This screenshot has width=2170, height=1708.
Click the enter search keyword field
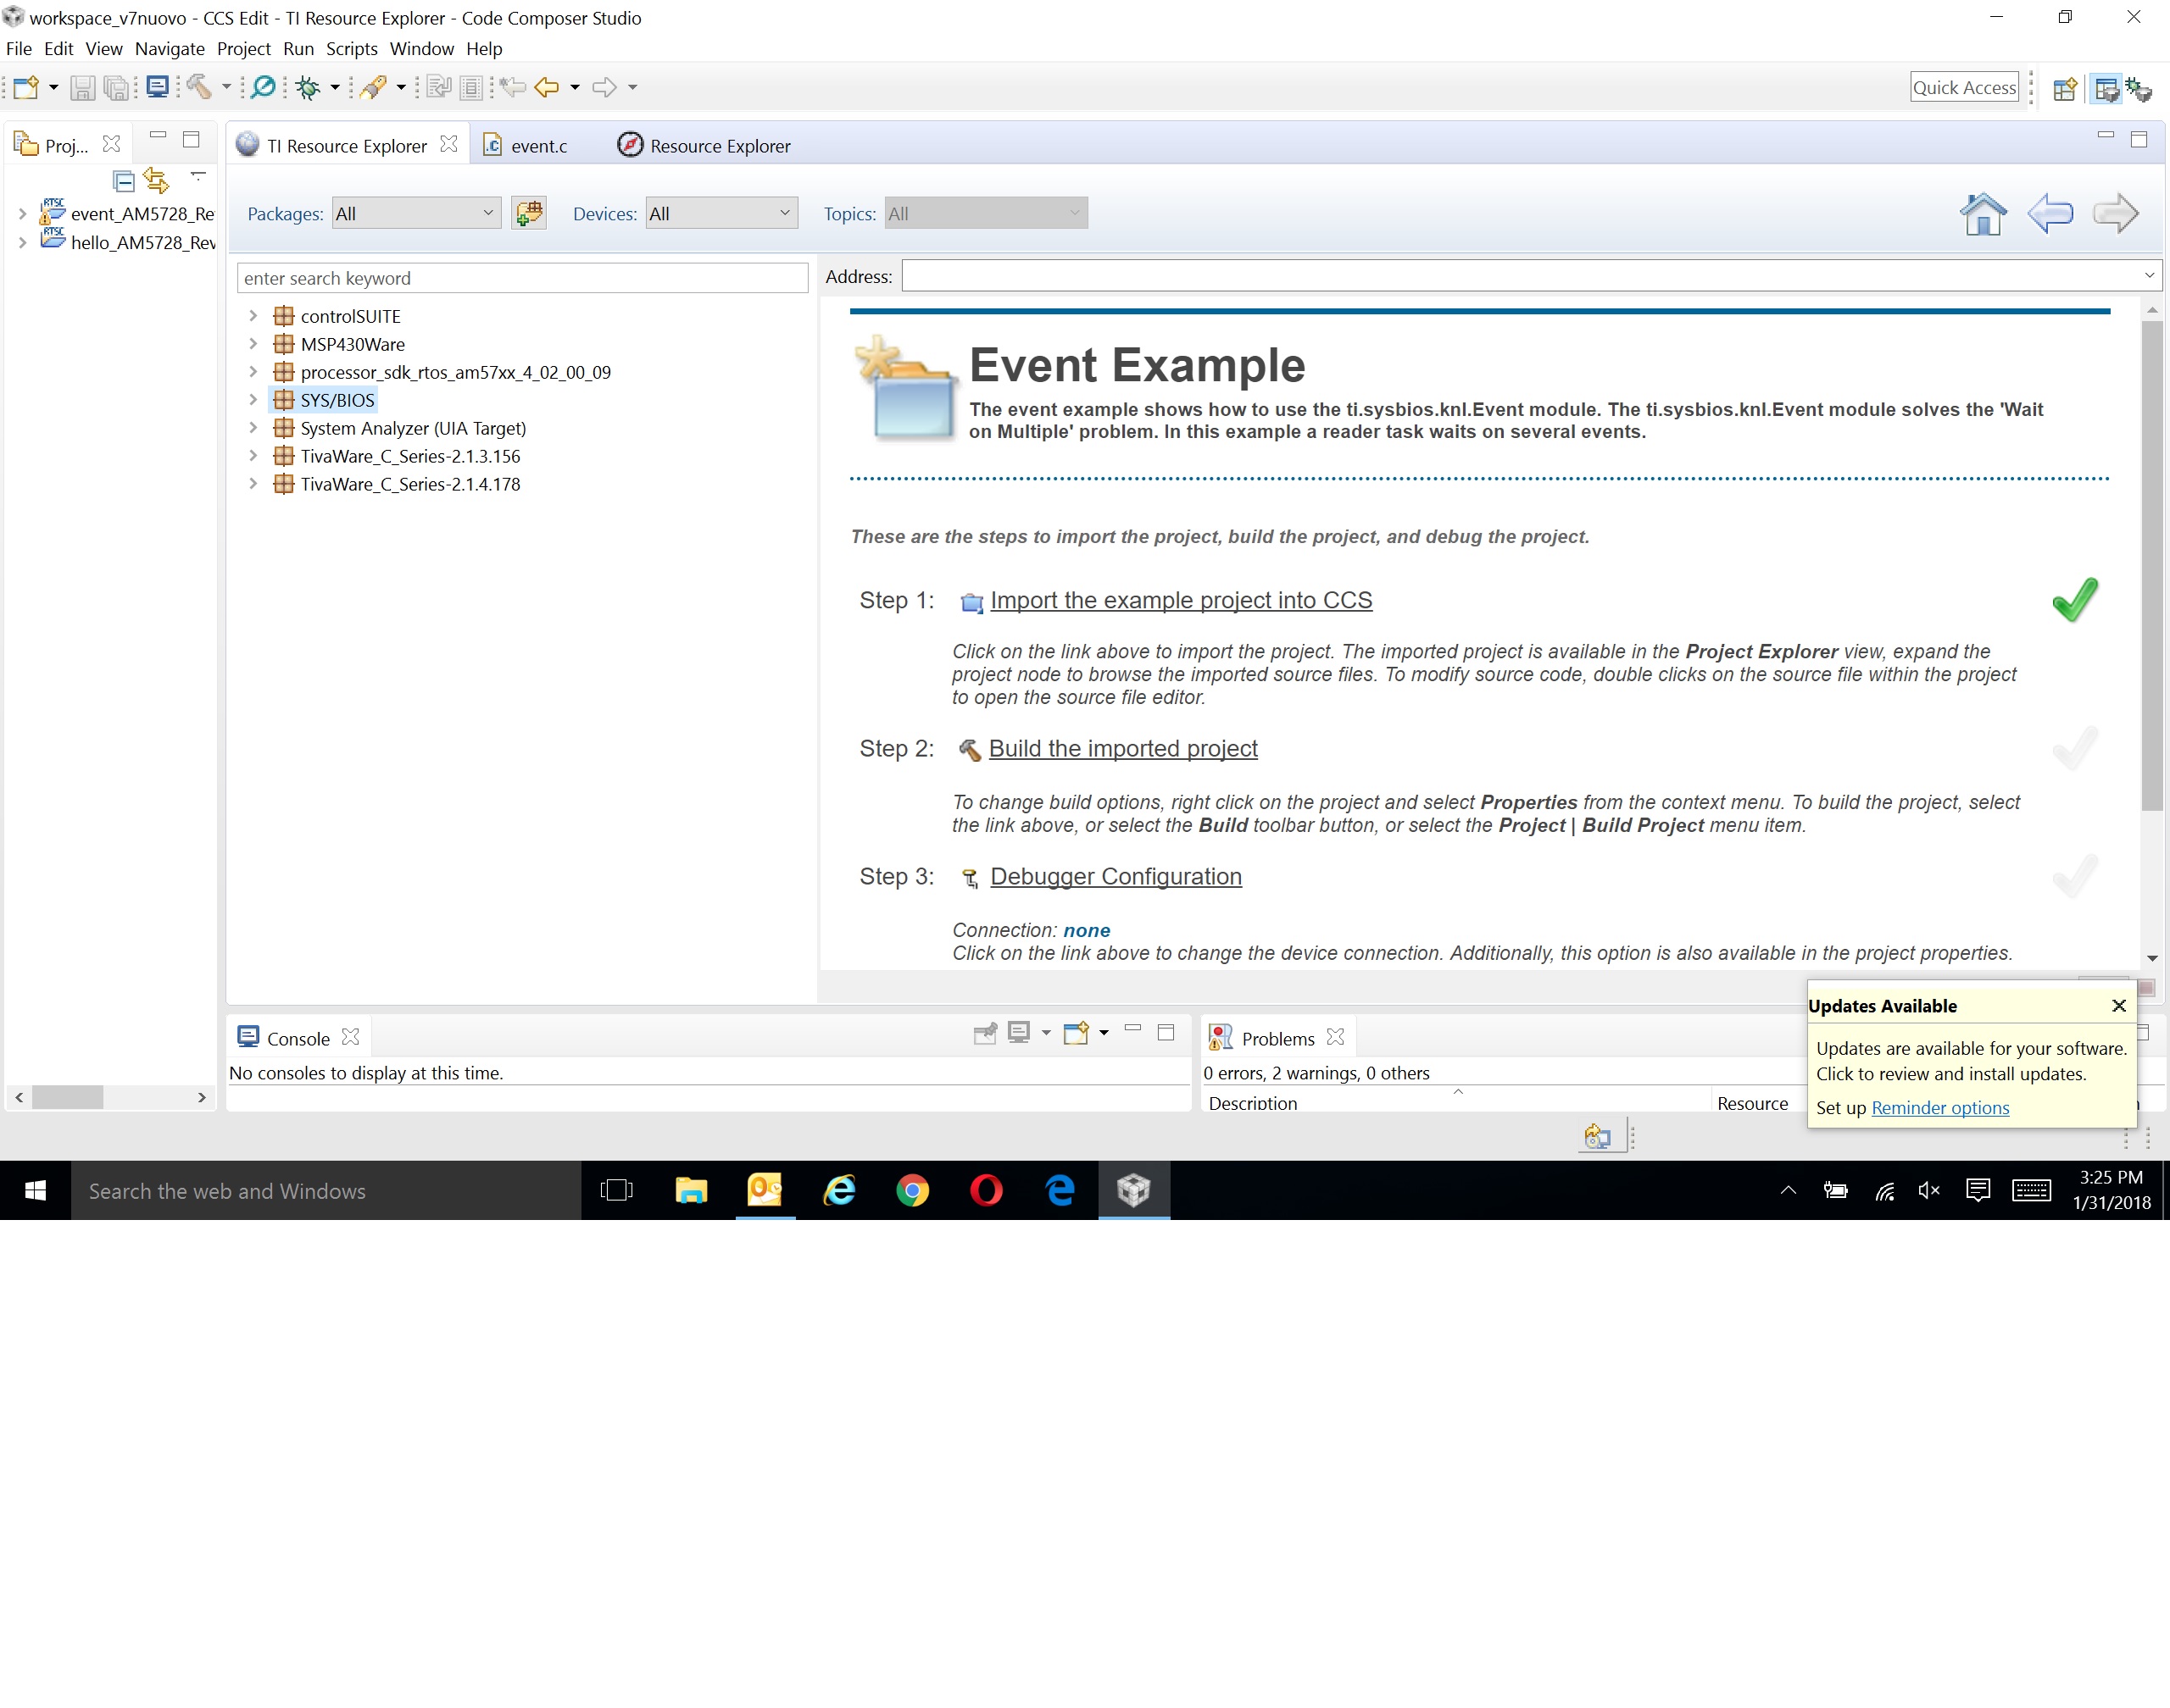[521, 278]
